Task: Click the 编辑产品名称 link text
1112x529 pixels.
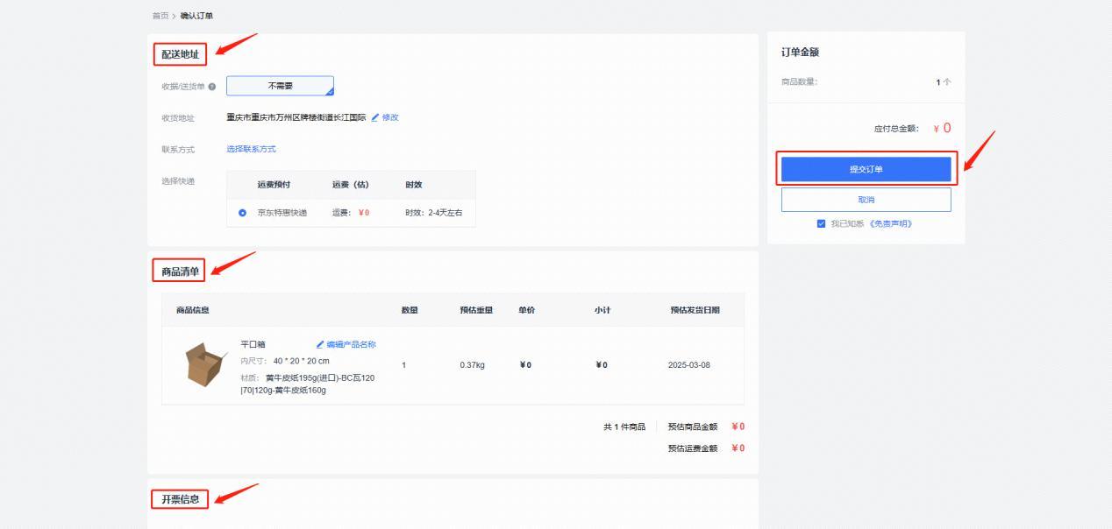Action: (351, 345)
